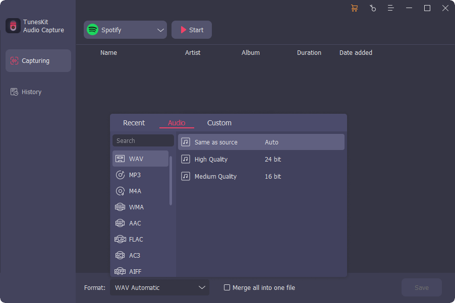Select the WMA format icon
This screenshot has width=455, height=303.
[120, 207]
